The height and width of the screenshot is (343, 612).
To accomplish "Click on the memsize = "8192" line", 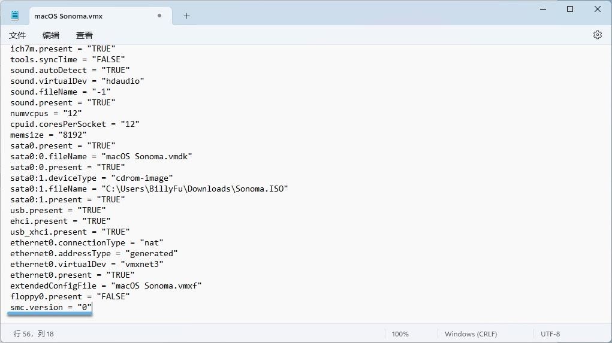I will coord(48,135).
